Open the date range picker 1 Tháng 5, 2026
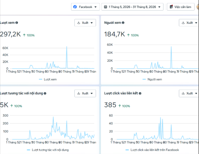The image size is (199, 154). (x=132, y=7)
